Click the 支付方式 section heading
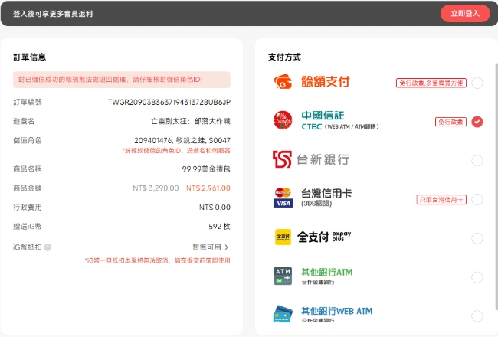The height and width of the screenshot is (337, 498). pos(284,57)
